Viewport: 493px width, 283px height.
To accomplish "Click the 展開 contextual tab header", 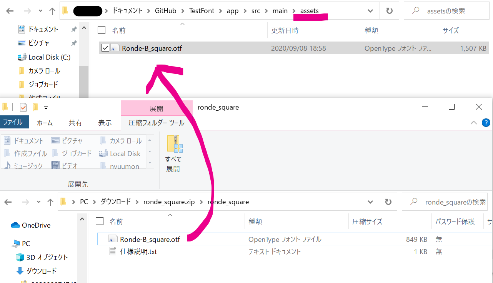I will point(156,108).
